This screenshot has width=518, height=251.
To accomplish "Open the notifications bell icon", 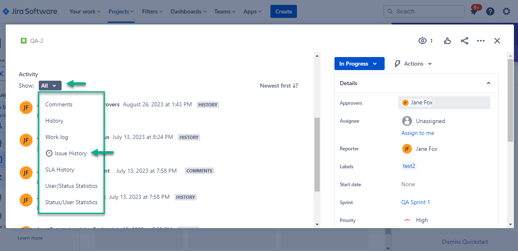I will click(474, 12).
